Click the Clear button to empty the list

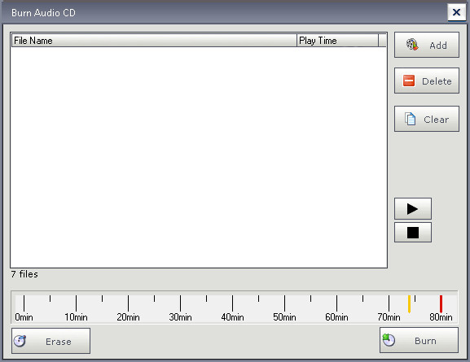(427, 119)
